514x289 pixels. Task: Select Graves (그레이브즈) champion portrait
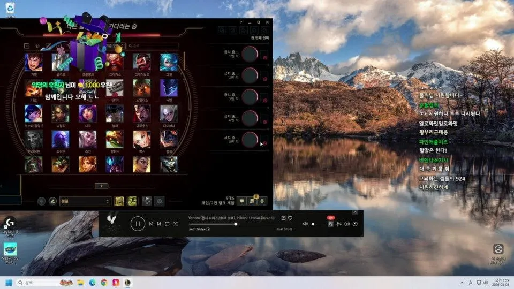(x=141, y=62)
